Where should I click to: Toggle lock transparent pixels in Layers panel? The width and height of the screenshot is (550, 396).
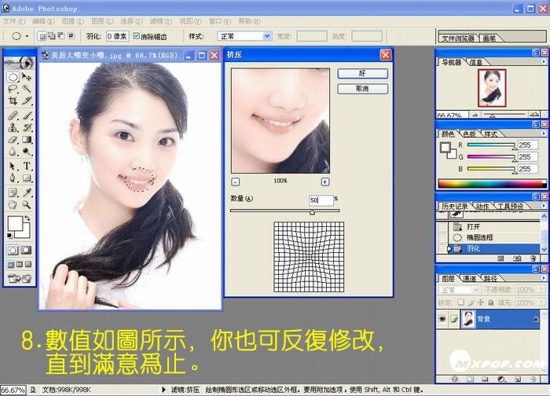click(x=461, y=302)
